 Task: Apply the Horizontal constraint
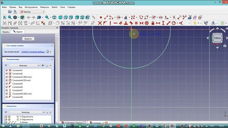(x=115, y=23)
